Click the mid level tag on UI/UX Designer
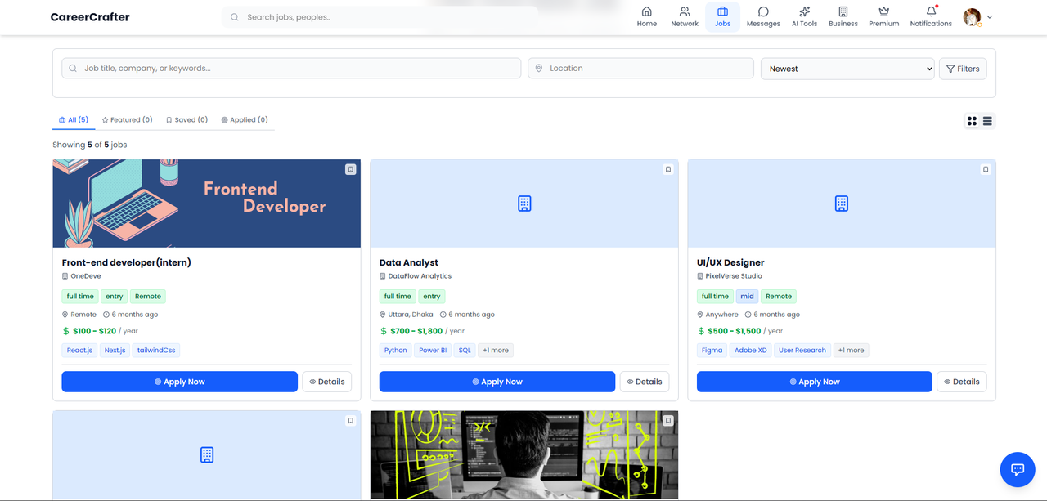 point(747,296)
